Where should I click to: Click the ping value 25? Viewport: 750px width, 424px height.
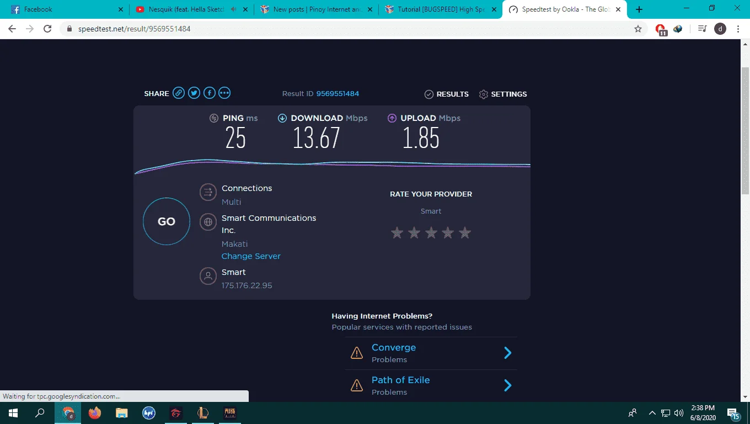point(235,138)
